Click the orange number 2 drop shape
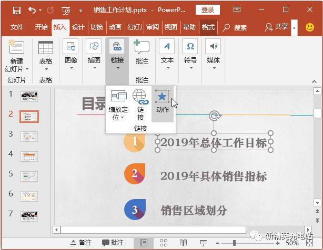The width and height of the screenshot is (323, 250). point(135,174)
